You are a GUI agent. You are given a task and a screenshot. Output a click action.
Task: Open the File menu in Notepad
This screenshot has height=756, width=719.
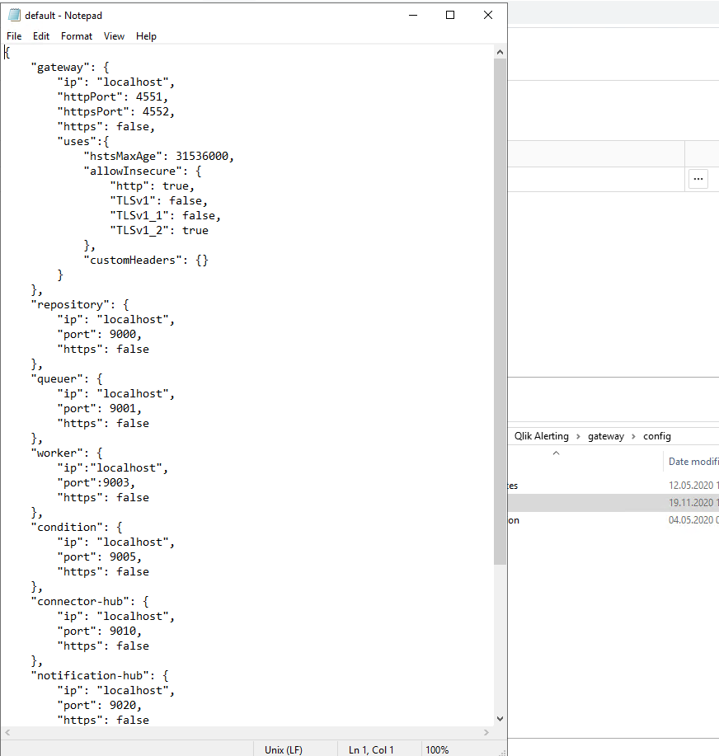pos(14,36)
